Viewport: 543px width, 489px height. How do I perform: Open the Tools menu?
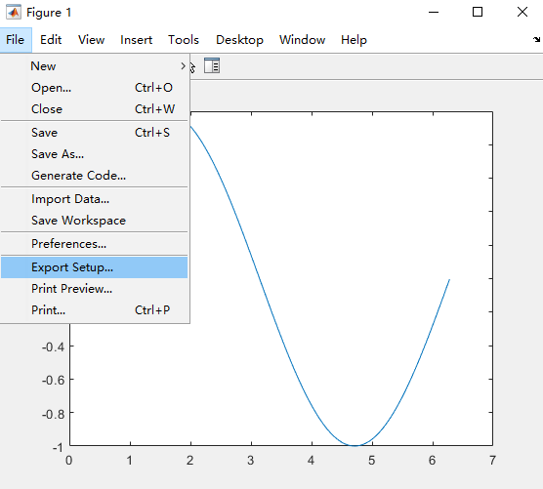tap(184, 40)
